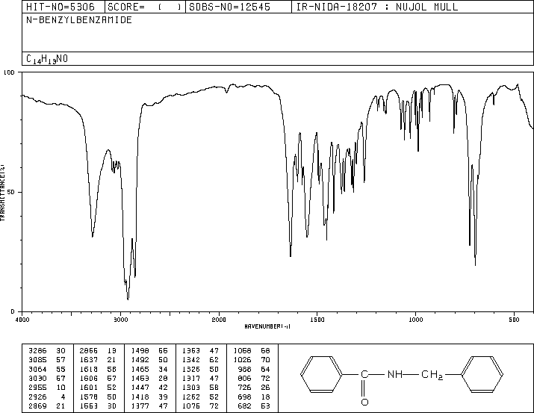534x413 pixels.
Task: Click peak value 1418 in the table
Action: coord(140,397)
